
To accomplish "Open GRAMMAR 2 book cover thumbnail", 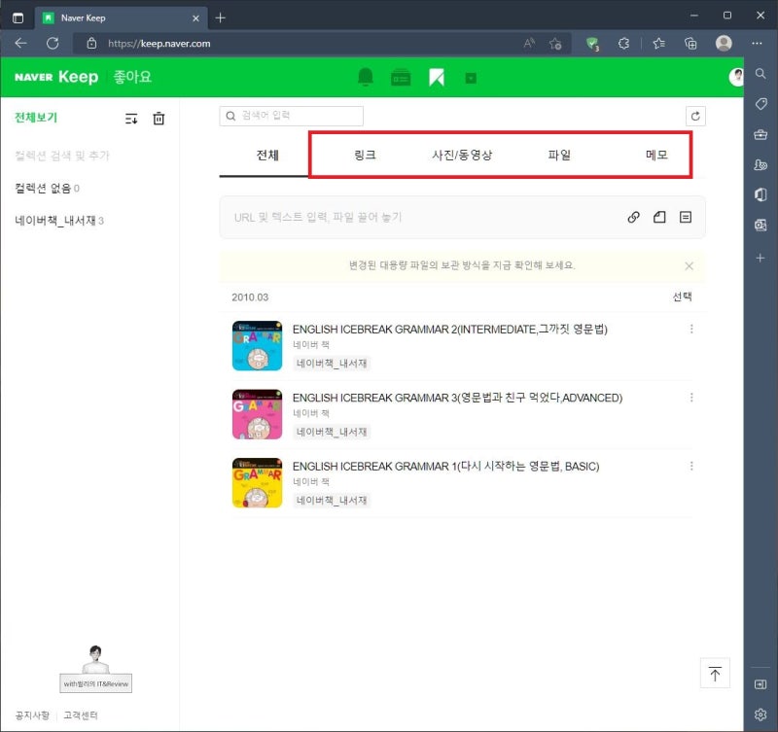I will 257,346.
